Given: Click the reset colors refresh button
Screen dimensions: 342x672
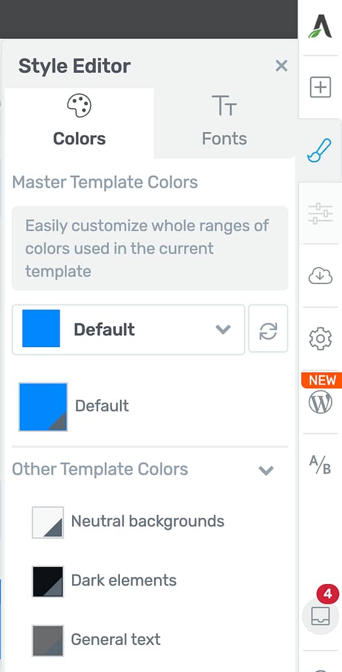Looking at the screenshot, I should [269, 329].
